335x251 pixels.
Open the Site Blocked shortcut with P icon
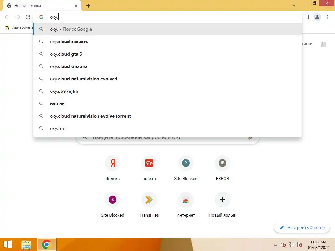tap(186, 168)
